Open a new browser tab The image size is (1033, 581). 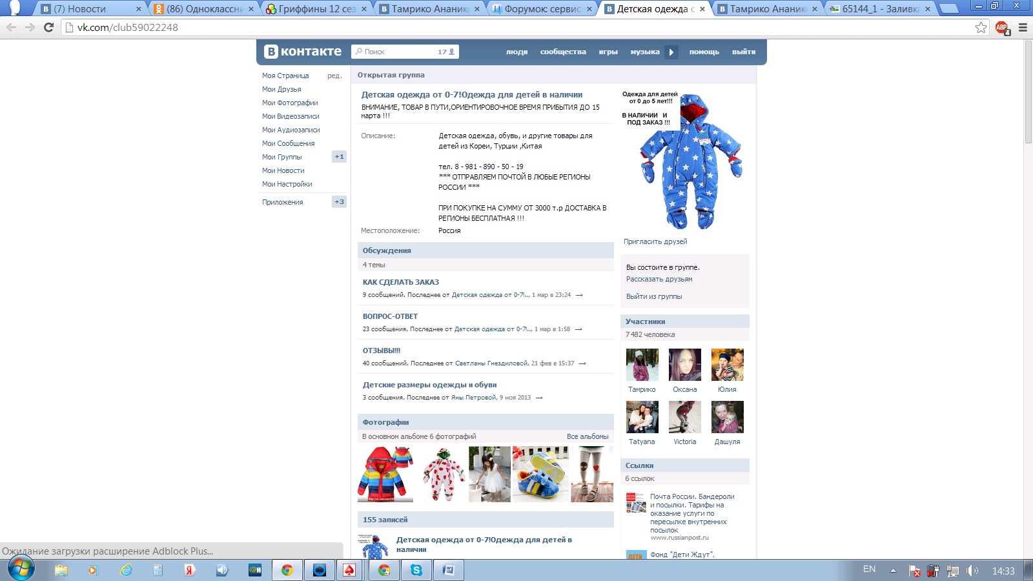pyautogui.click(x=948, y=9)
